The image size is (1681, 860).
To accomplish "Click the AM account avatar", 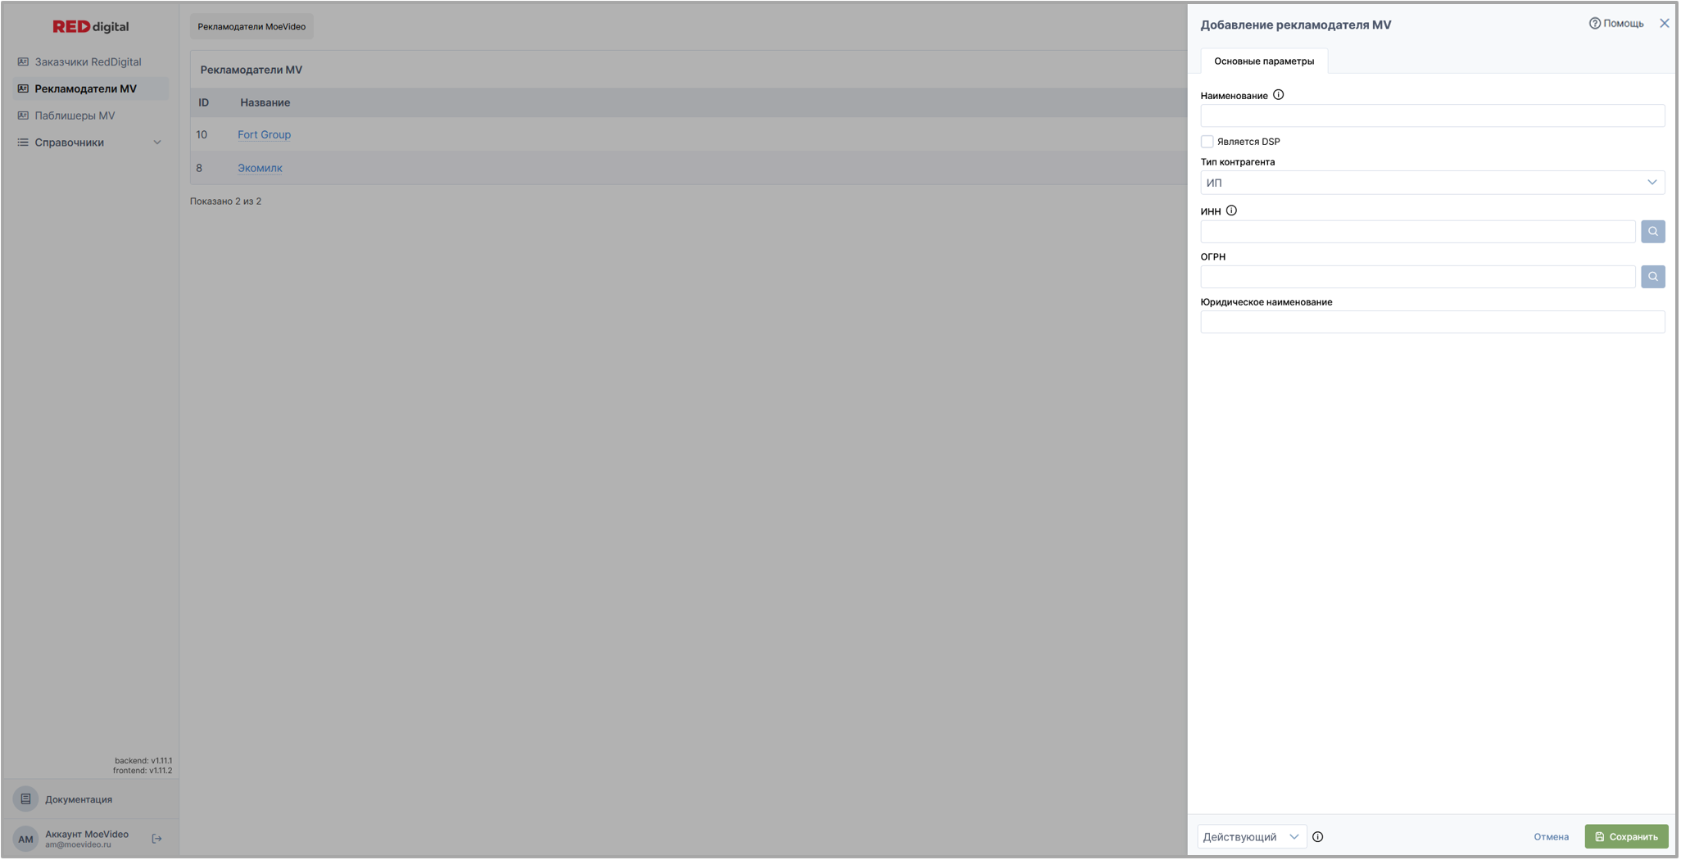I will click(26, 839).
